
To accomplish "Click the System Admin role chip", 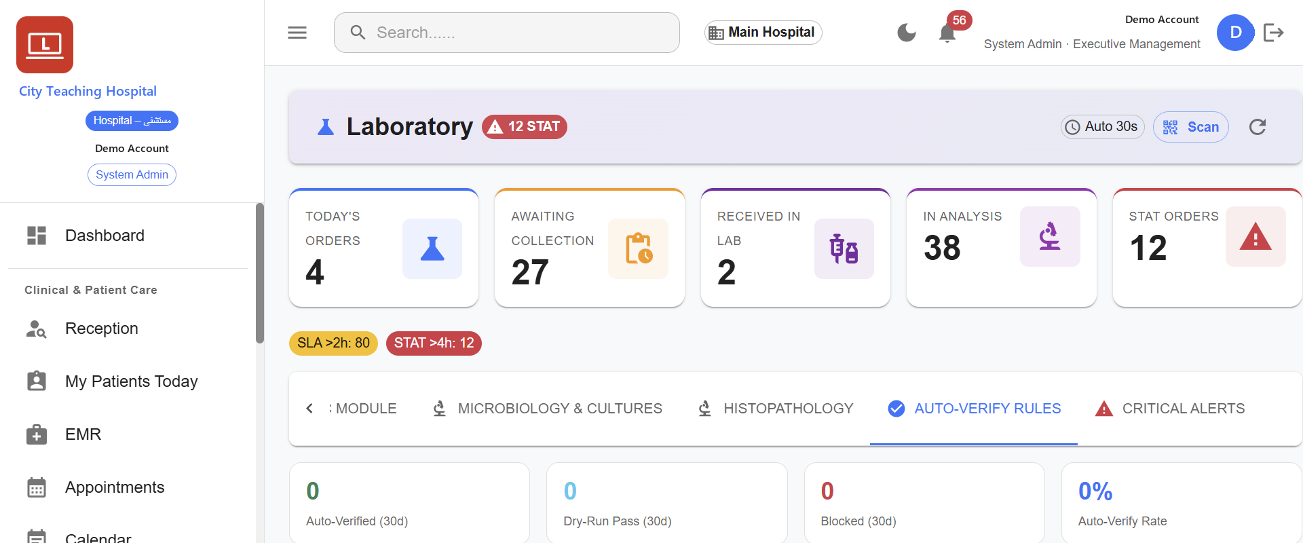I will click(x=132, y=175).
